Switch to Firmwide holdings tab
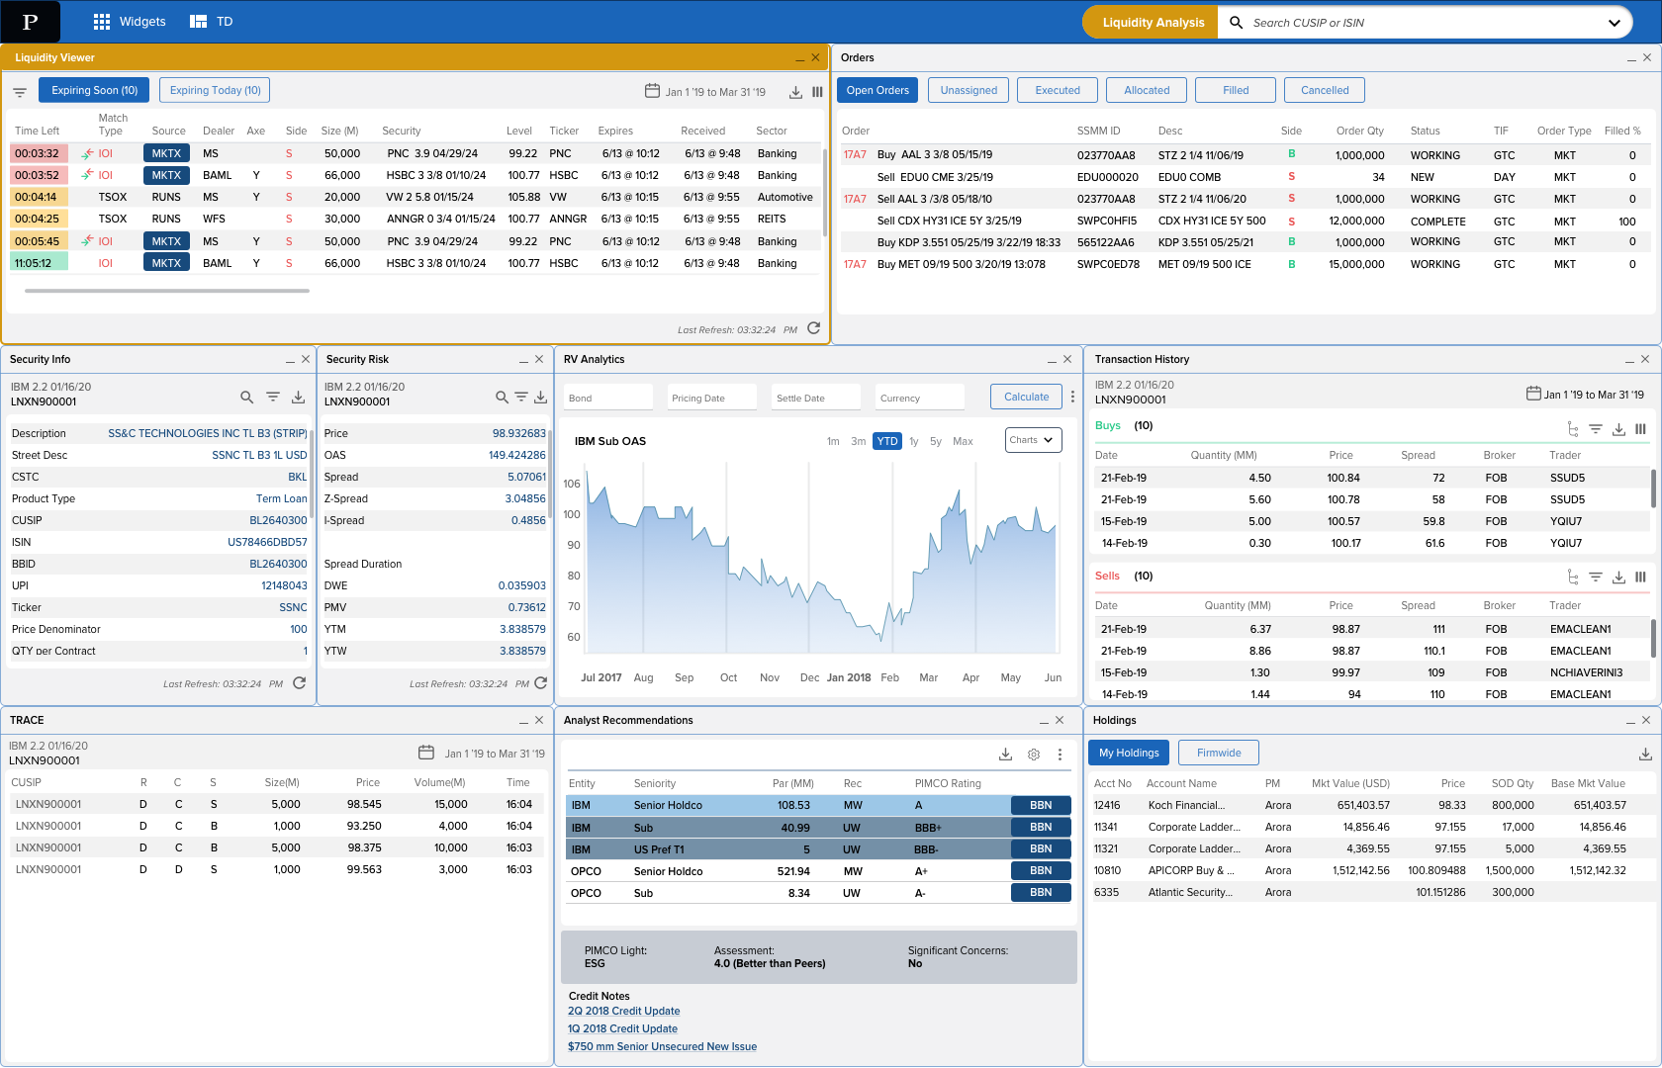This screenshot has width=1662, height=1068. (x=1219, y=753)
